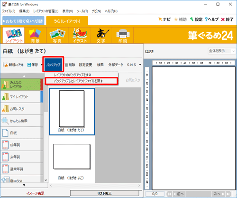Image resolution: width=237 pixels, height=198 pixels.
Task: Select the みんなのレイアウト folder
Action: (20, 85)
